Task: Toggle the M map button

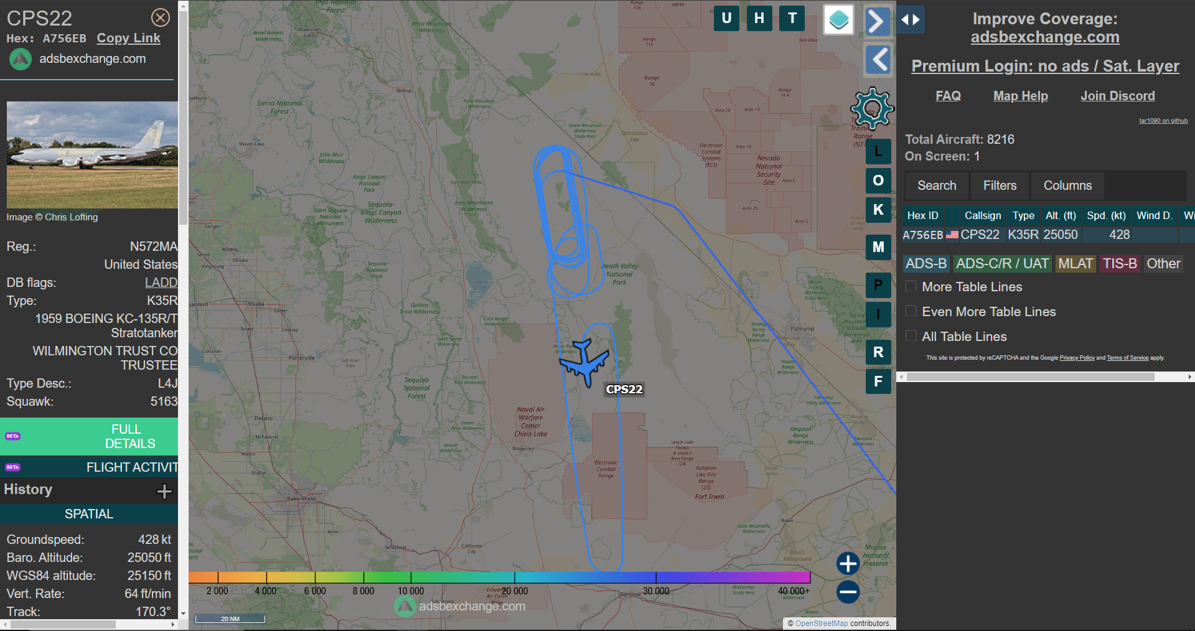Action: tap(878, 247)
